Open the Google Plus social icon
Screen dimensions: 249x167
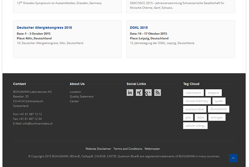(x=148, y=93)
